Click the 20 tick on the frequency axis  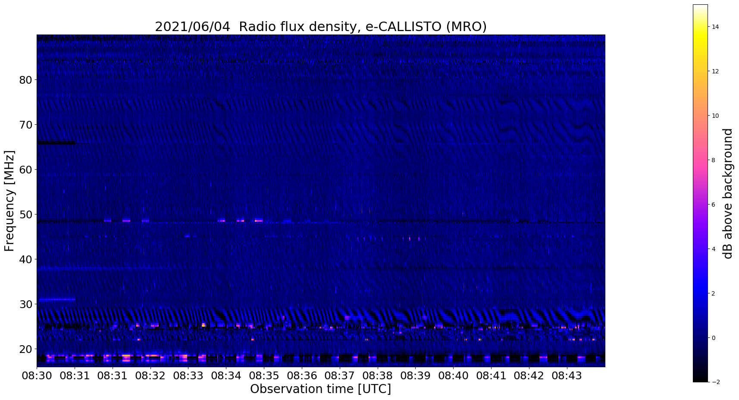[x=26, y=349]
